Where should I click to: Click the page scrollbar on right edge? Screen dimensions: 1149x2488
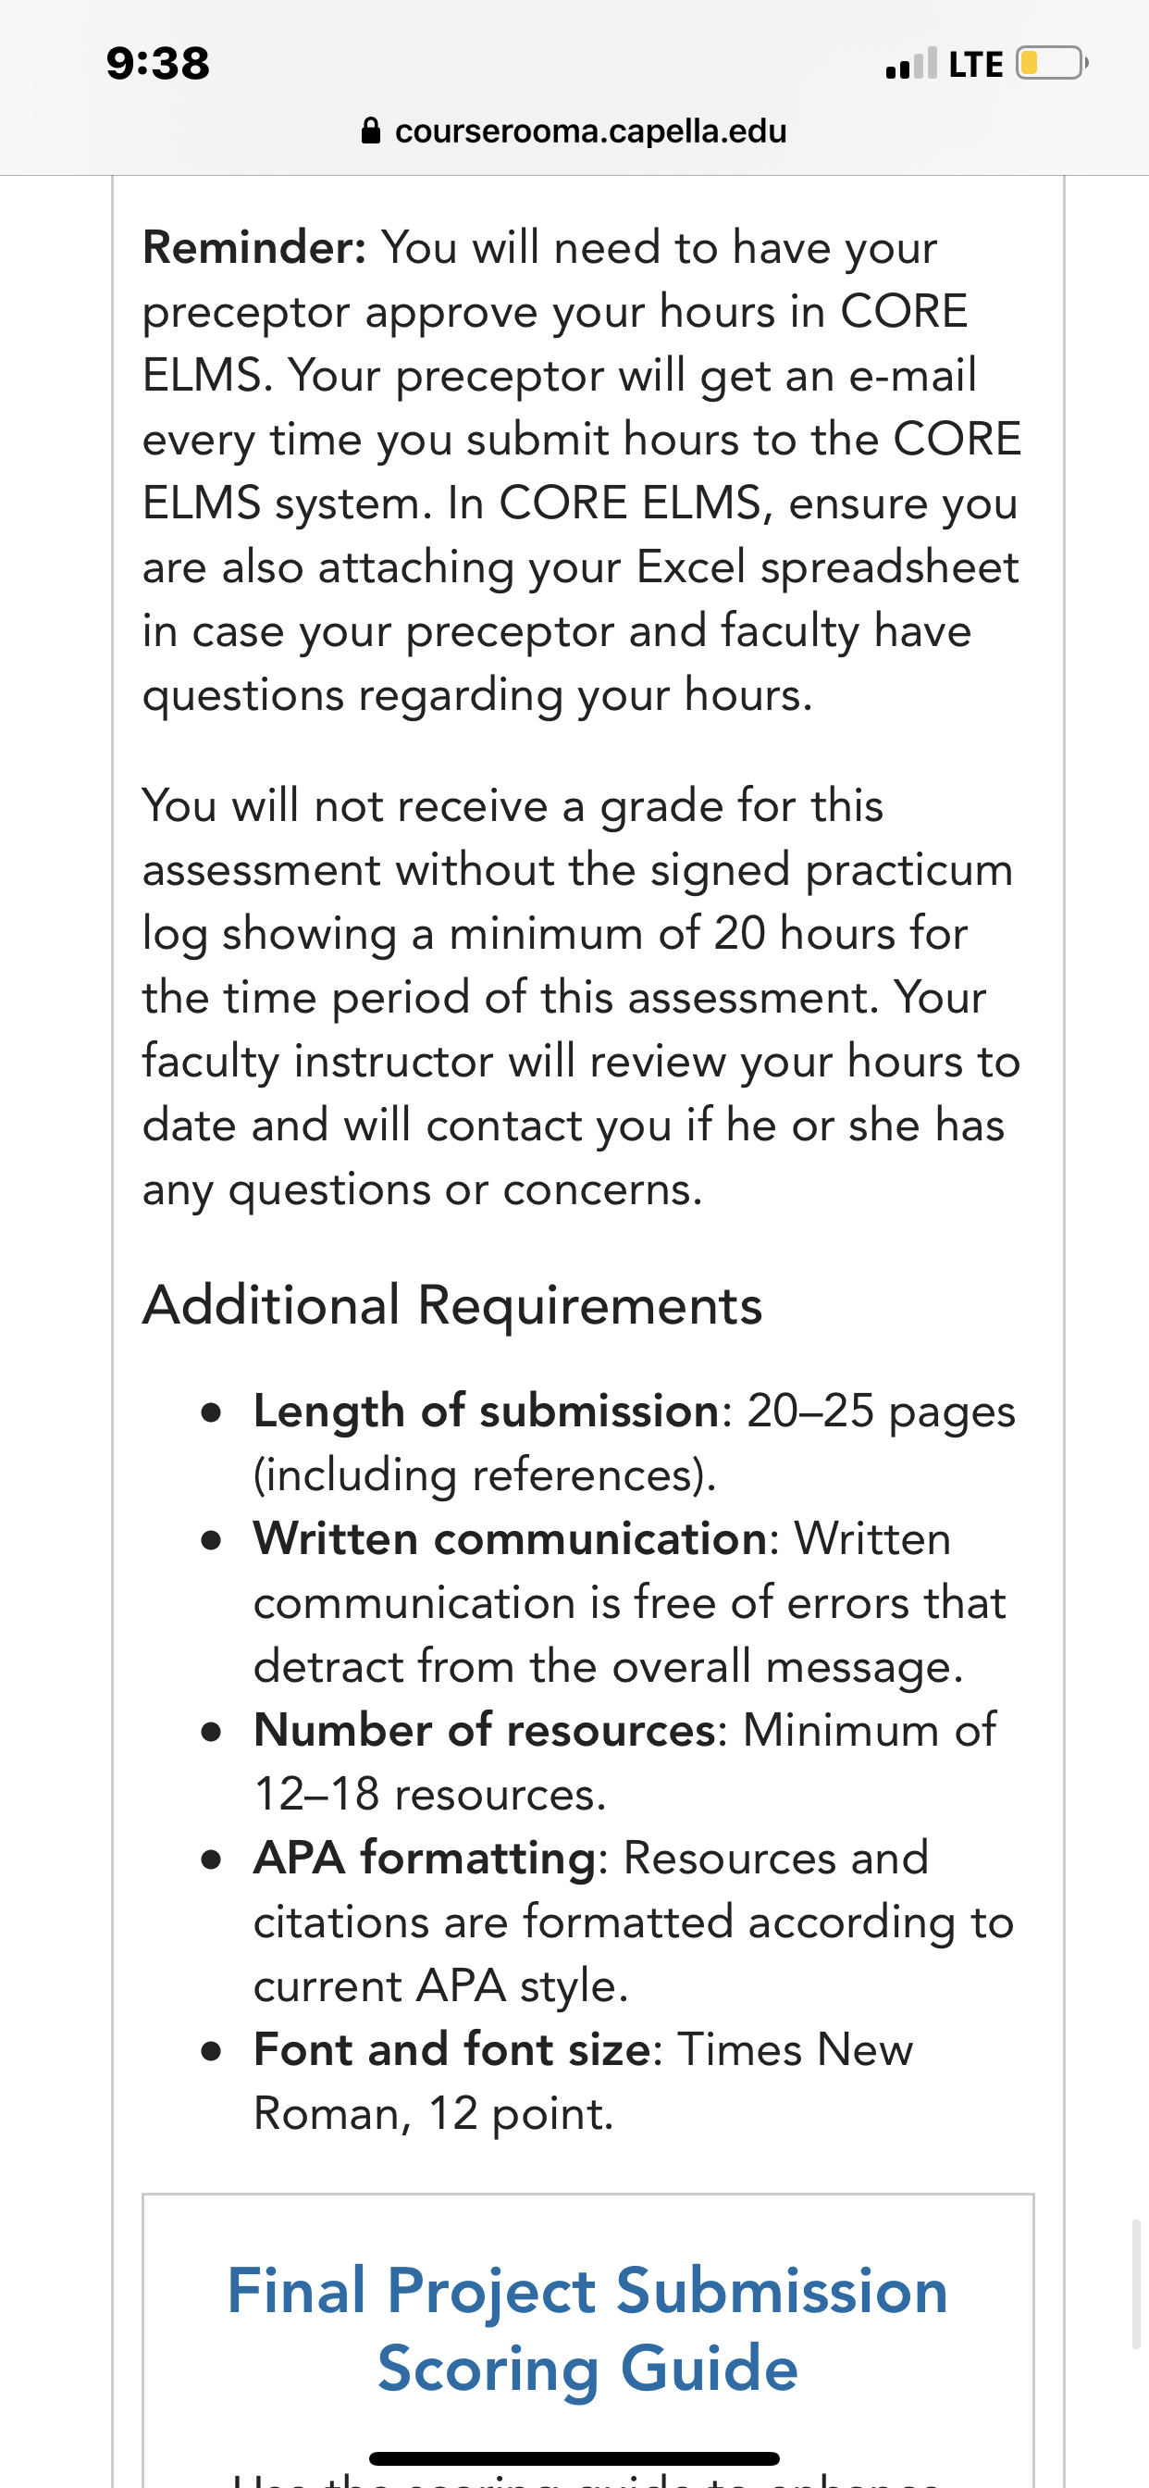click(x=1136, y=2283)
